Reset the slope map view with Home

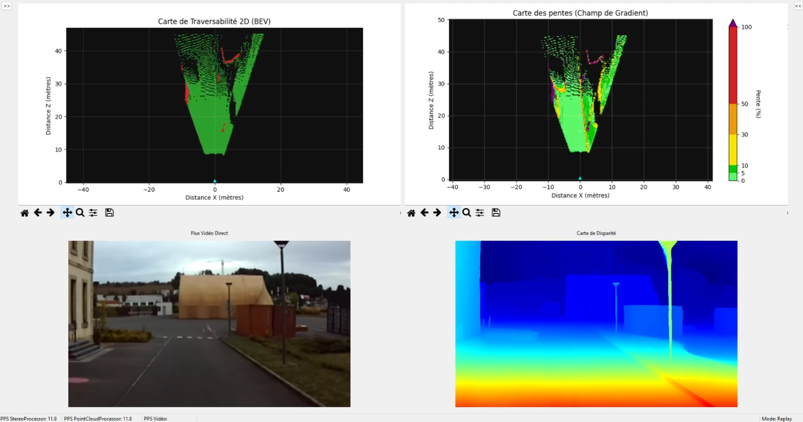coord(411,213)
